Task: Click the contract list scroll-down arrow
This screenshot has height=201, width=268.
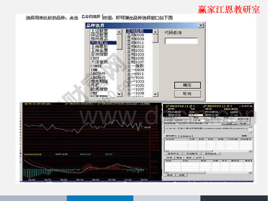Action: [x=155, y=95]
